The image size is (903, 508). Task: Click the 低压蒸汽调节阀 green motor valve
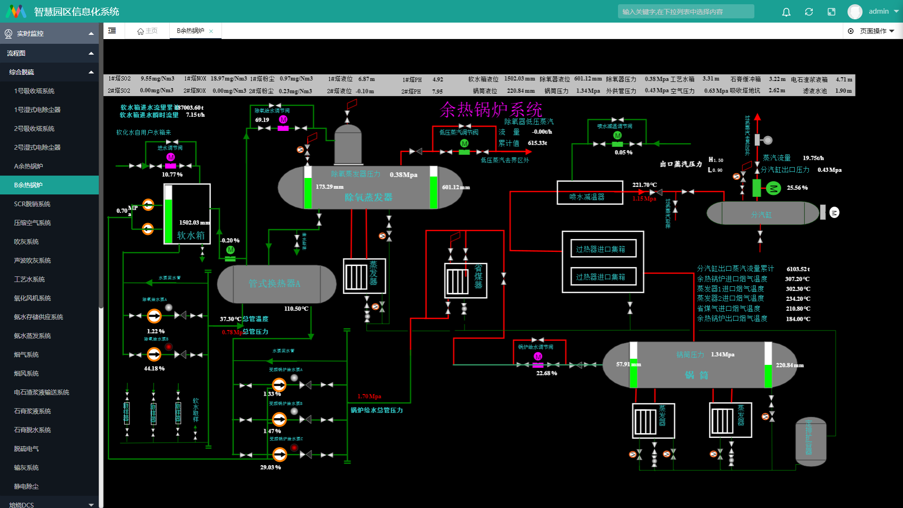pyautogui.click(x=464, y=144)
